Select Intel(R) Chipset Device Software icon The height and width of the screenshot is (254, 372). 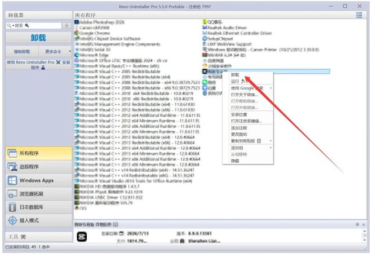click(77, 38)
